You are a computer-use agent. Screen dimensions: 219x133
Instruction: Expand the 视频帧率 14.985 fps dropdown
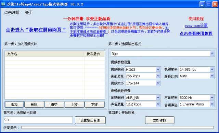click(212, 69)
